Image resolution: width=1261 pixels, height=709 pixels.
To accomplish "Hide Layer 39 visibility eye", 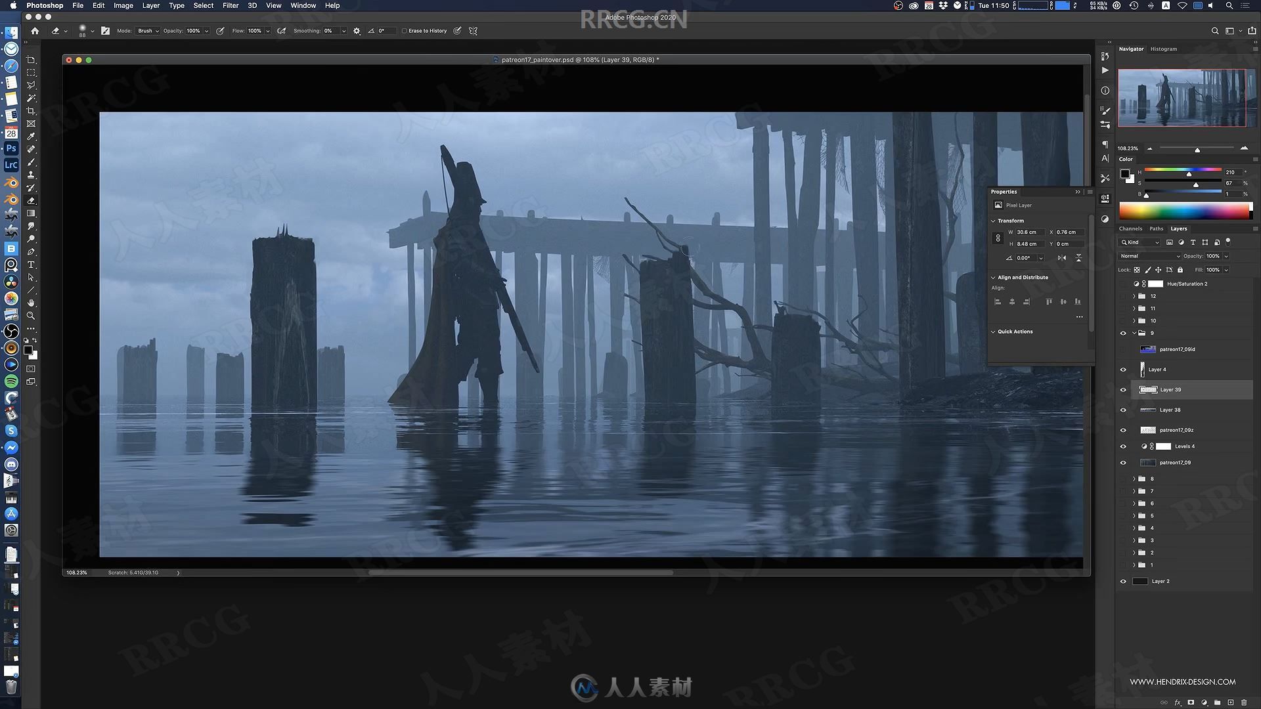I will click(1123, 390).
